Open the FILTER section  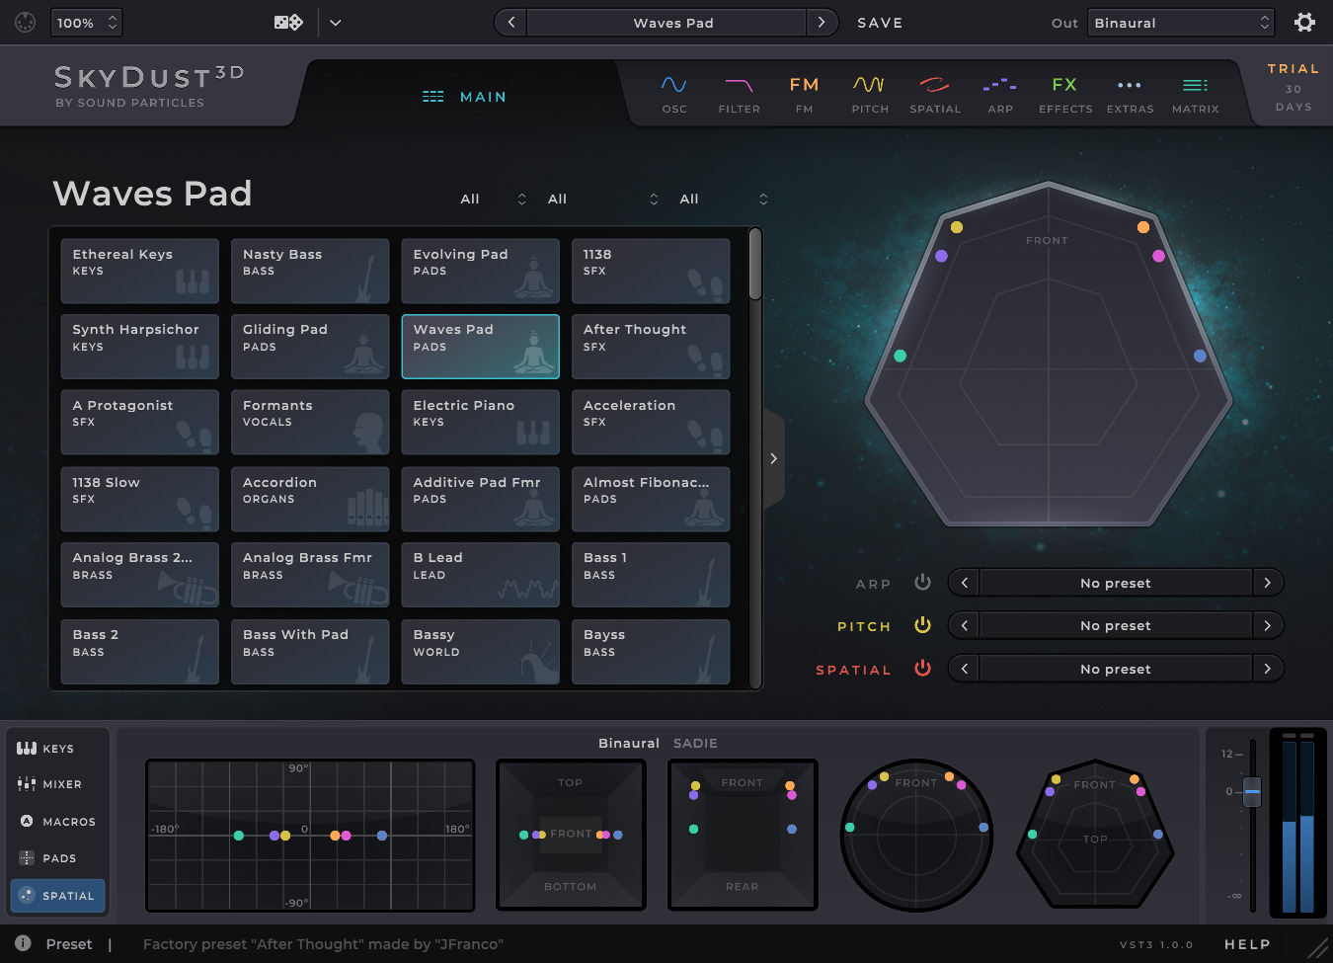[x=739, y=95]
